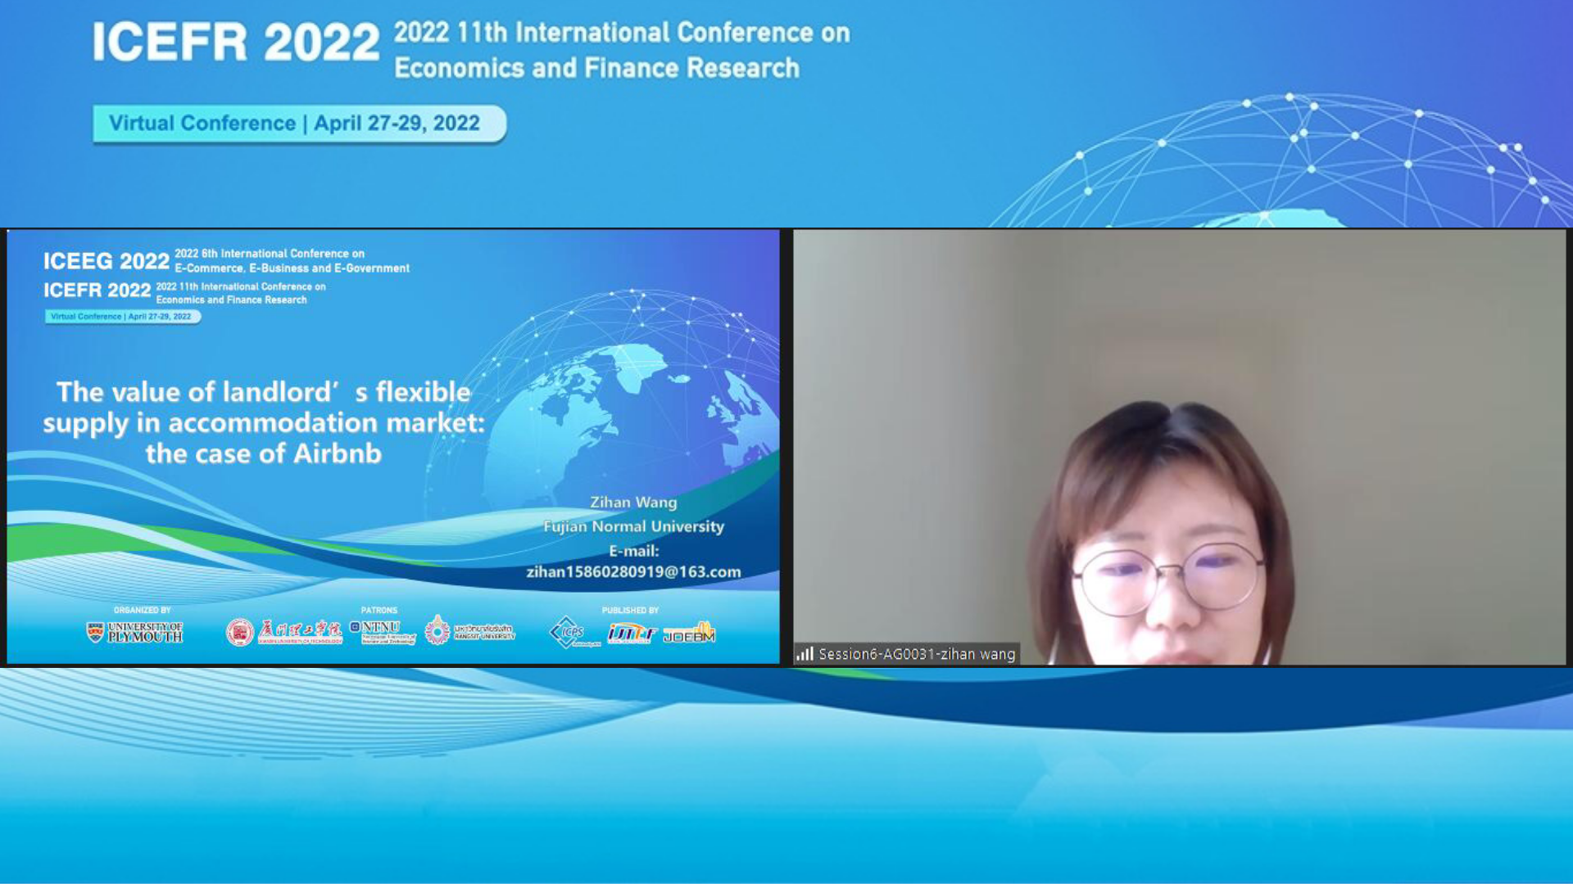The image size is (1573, 884).
Task: Click the slide's ICEEG 2022 heading
Action: click(107, 261)
